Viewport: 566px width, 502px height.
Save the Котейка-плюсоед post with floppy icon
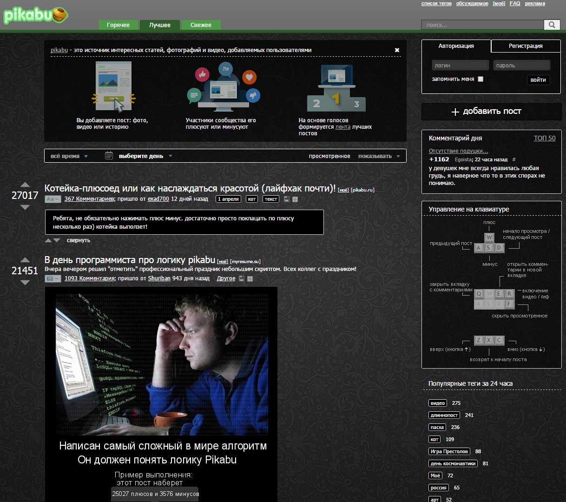pyautogui.click(x=286, y=199)
